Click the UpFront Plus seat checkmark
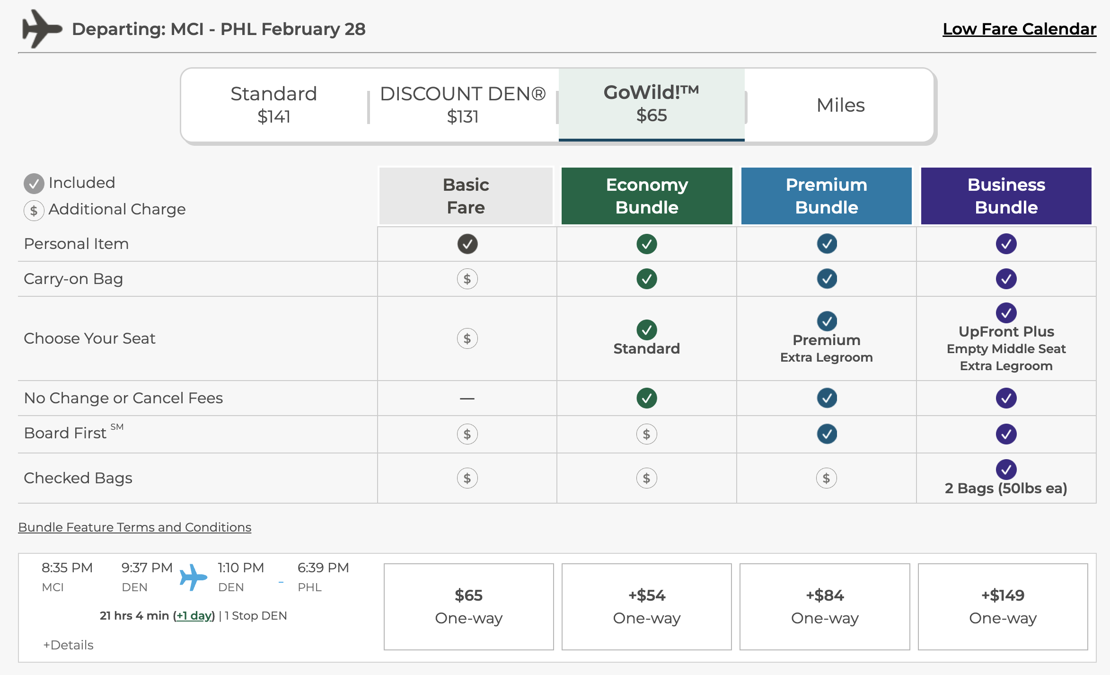 [x=1006, y=313]
